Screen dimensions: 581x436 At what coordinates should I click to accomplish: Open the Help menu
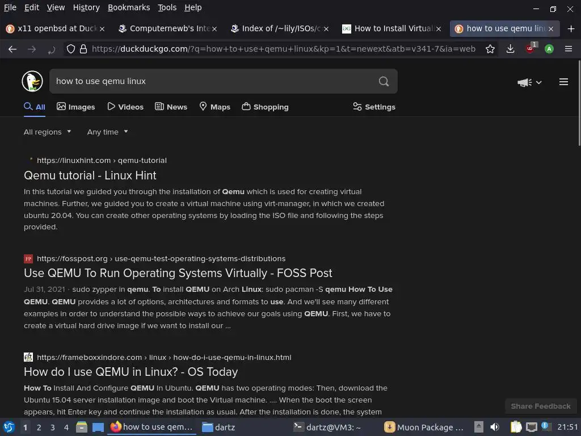tap(193, 7)
